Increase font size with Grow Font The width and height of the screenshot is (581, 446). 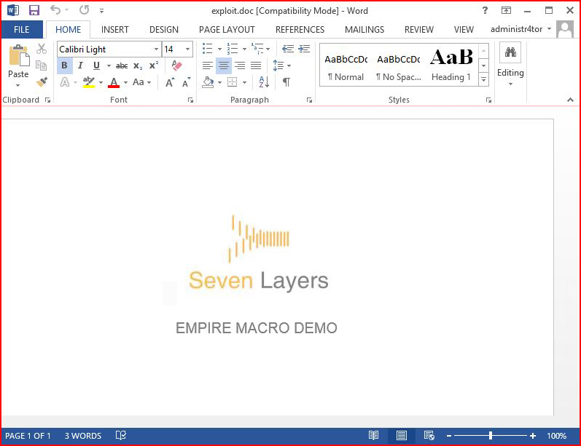pos(170,82)
